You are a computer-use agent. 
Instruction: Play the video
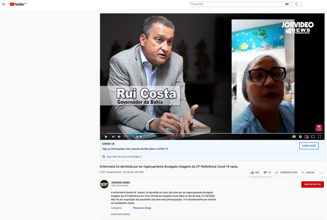tap(106, 137)
